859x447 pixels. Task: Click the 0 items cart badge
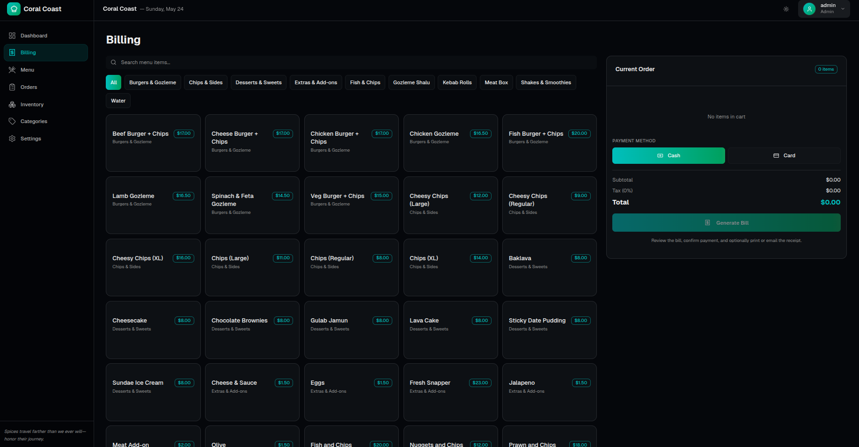click(826, 69)
